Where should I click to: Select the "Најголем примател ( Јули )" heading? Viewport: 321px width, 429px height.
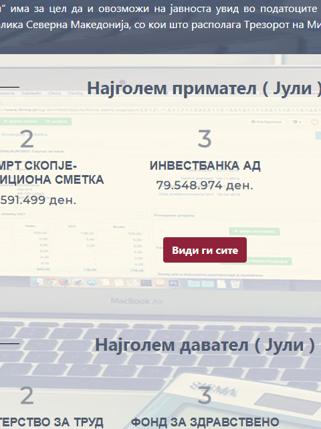click(204, 88)
